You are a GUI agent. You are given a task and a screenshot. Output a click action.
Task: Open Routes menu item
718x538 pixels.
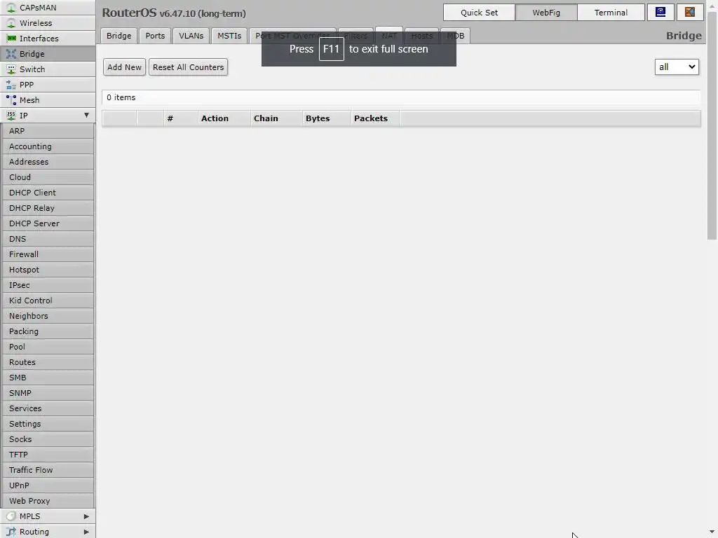(x=48, y=362)
